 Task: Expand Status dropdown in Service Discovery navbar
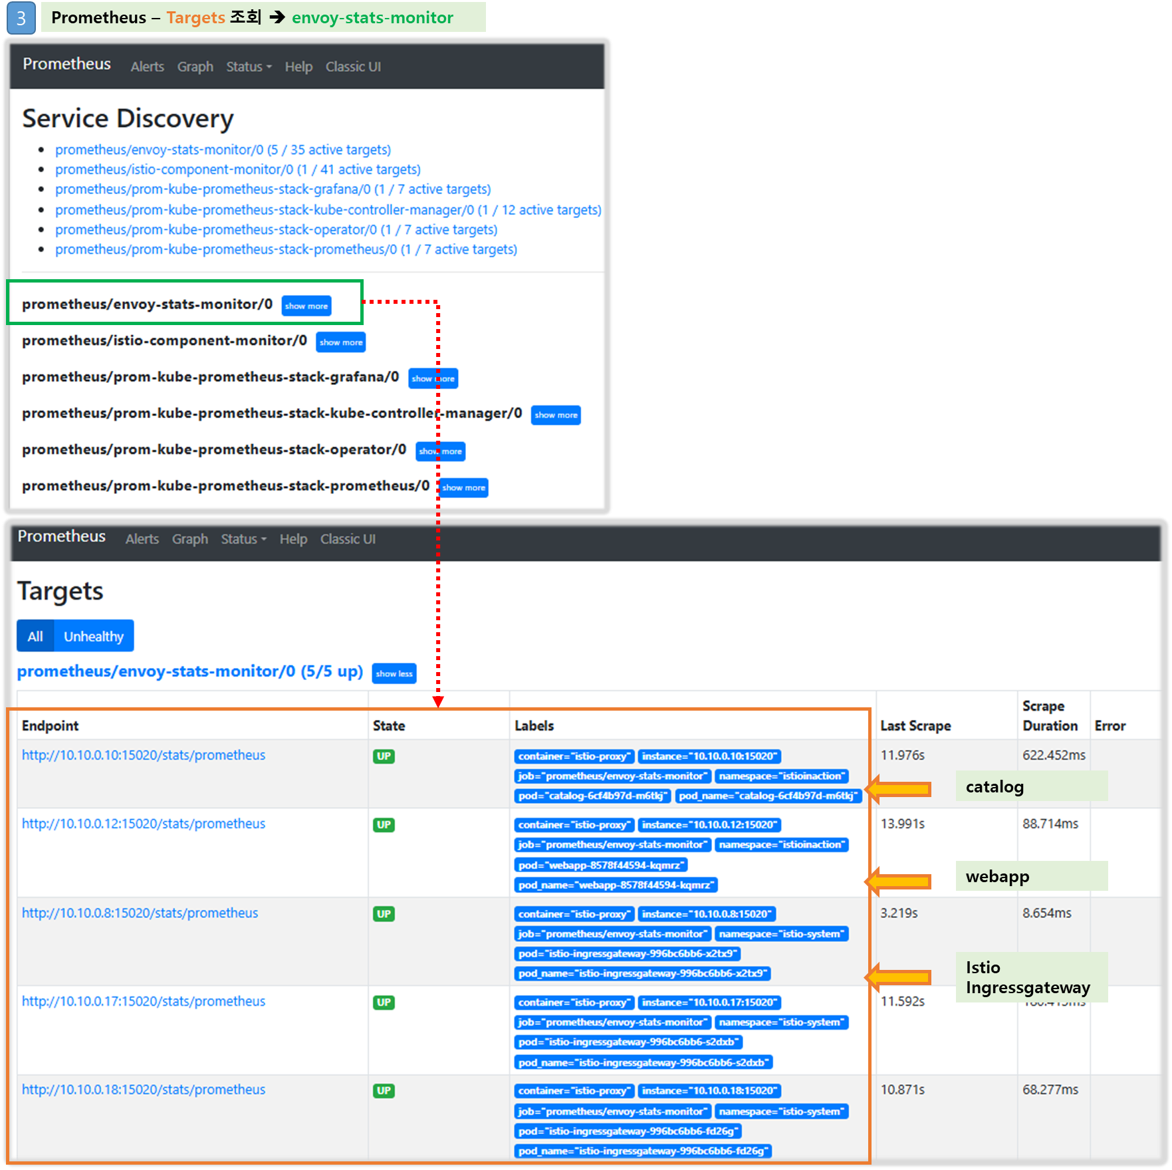pos(249,66)
